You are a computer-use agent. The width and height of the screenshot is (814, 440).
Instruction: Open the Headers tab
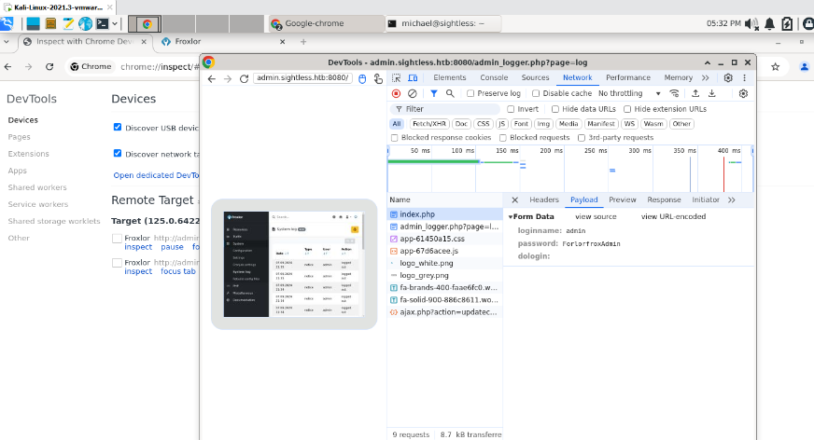coord(543,199)
